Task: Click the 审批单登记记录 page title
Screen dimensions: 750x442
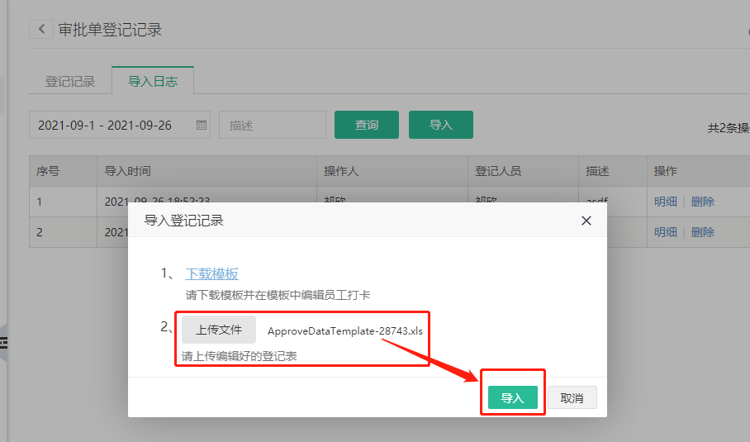Action: [x=110, y=30]
